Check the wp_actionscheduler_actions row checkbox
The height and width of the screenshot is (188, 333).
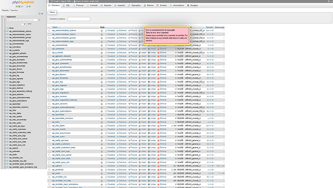49,31
